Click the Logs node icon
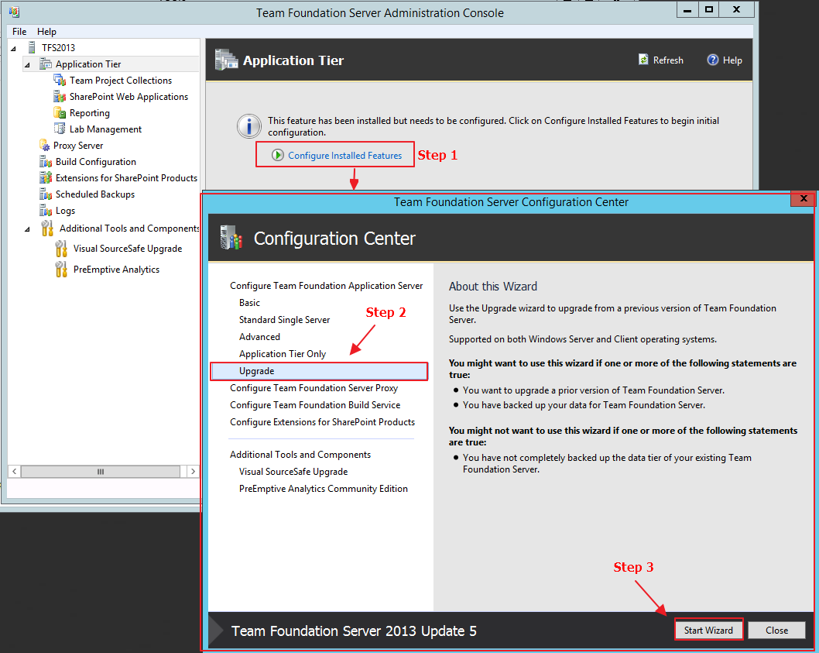 (46, 210)
